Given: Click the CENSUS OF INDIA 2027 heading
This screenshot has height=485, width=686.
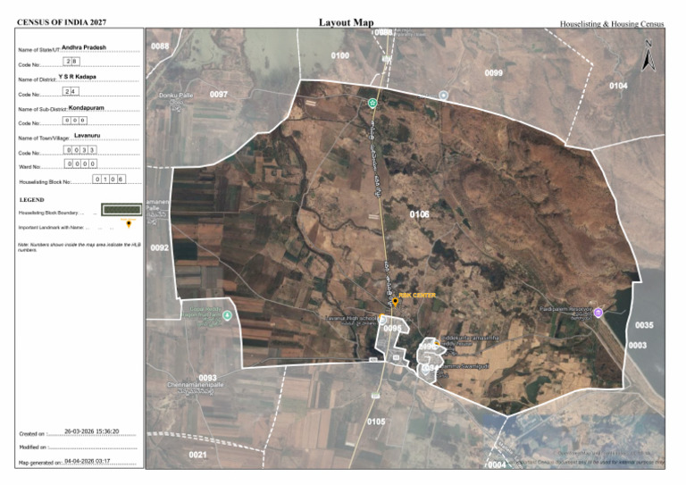Looking at the screenshot, I should (62, 22).
